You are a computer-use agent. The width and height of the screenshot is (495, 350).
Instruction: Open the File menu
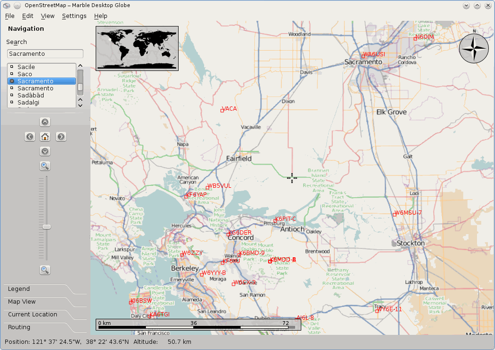tap(10, 16)
